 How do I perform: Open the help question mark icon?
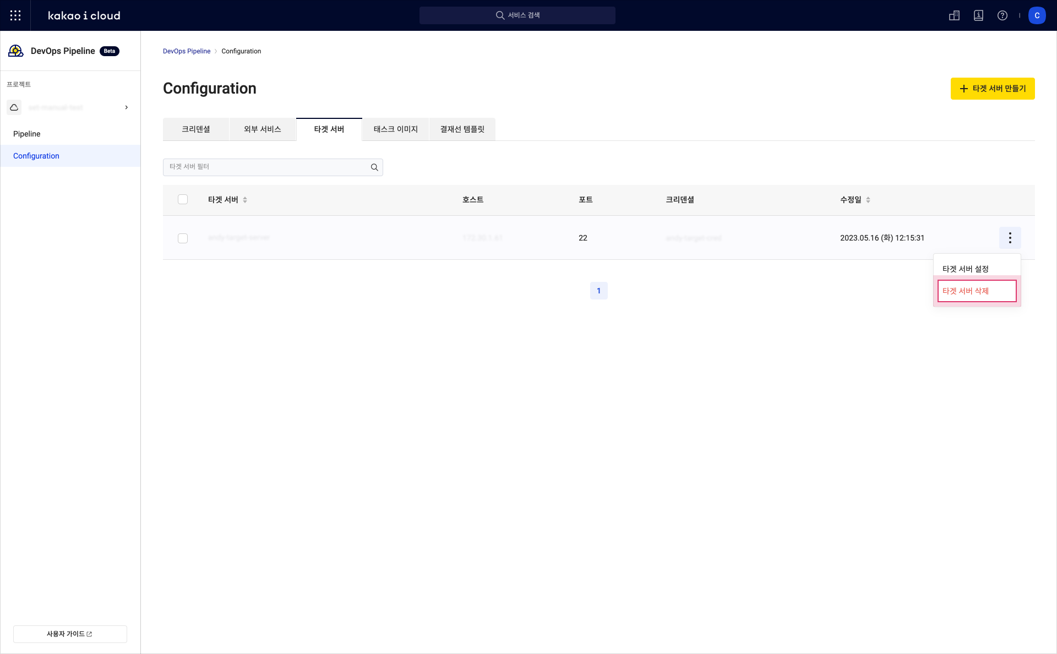coord(1002,15)
